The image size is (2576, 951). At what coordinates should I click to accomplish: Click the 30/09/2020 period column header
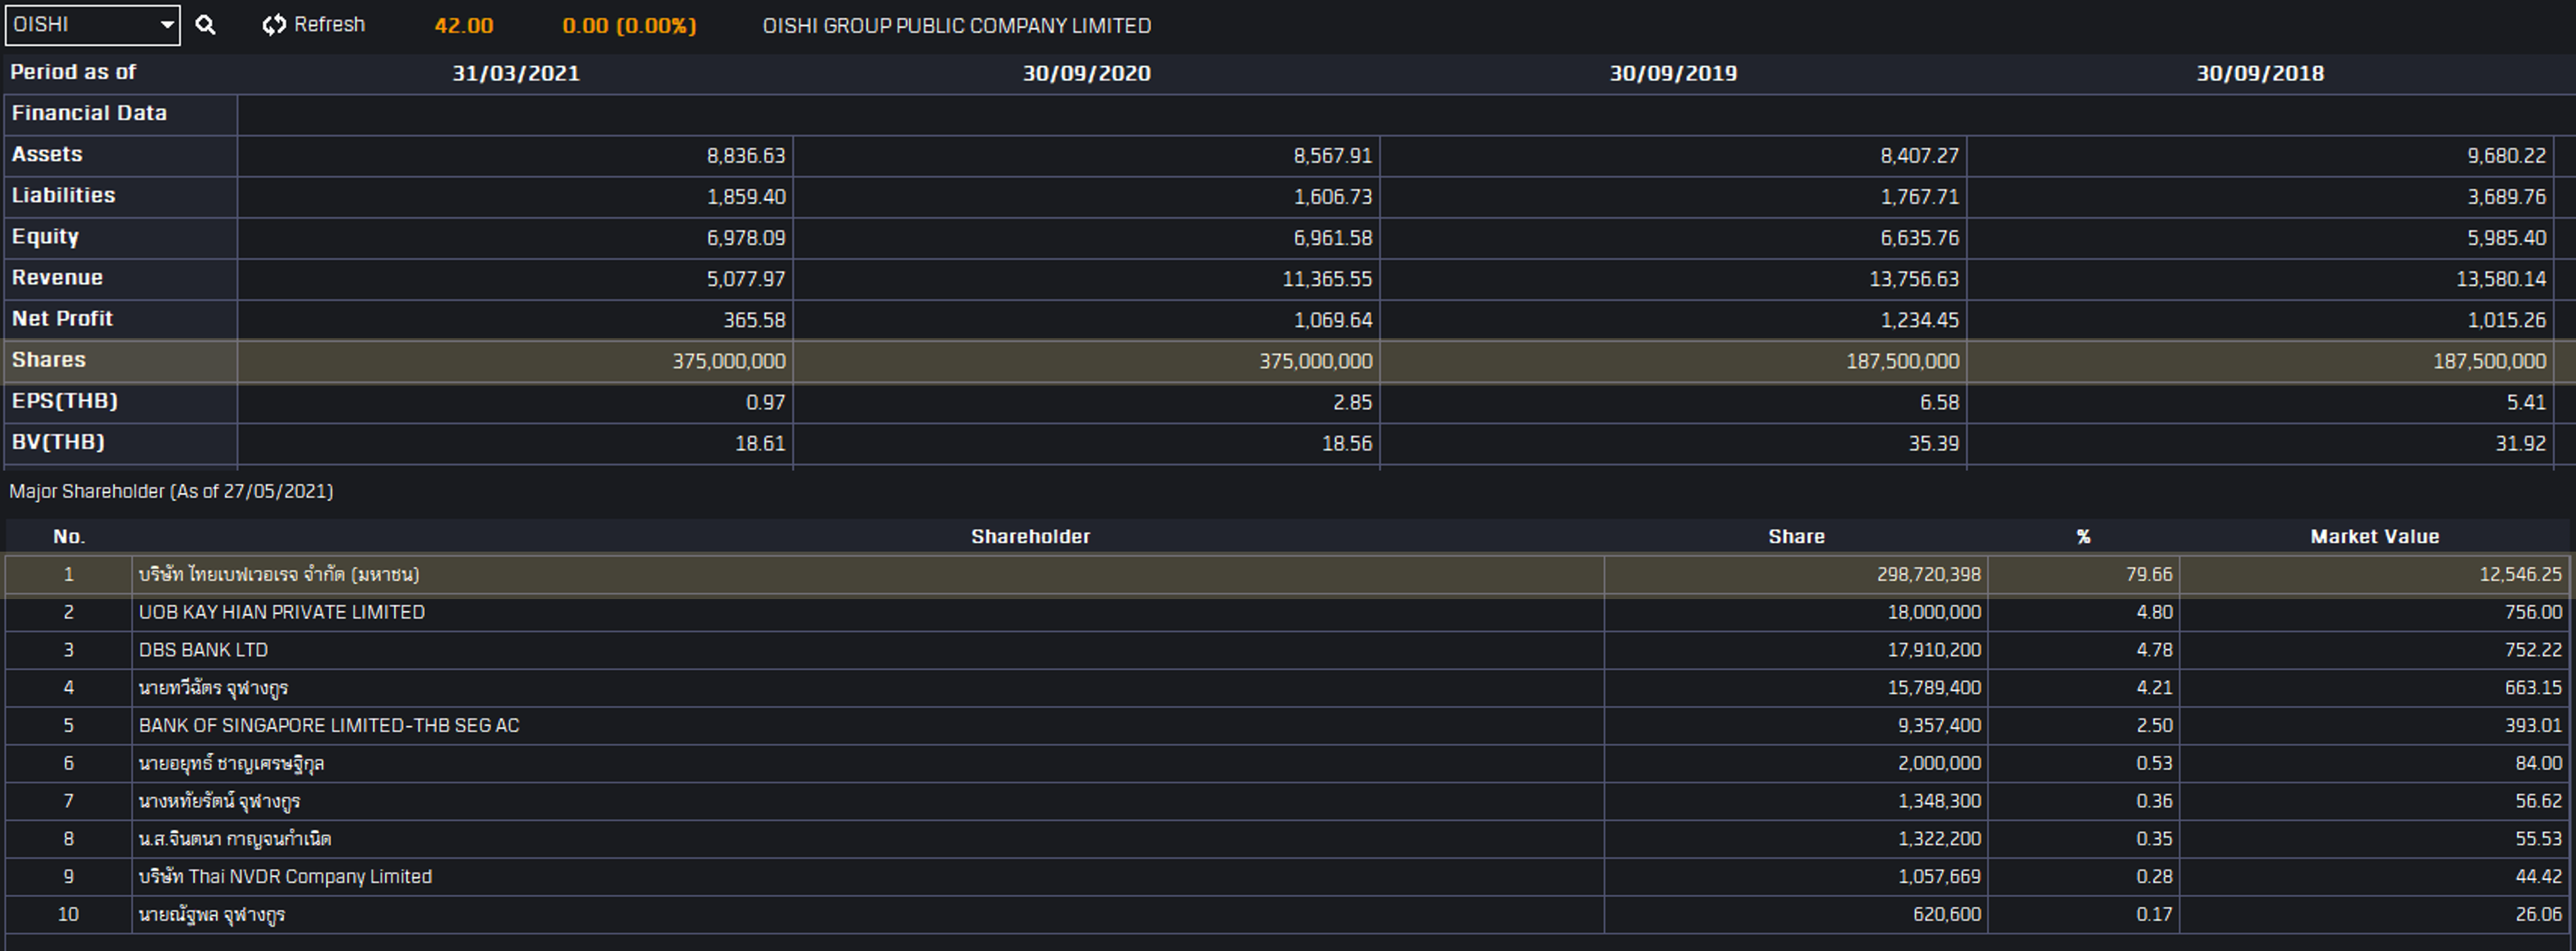click(1086, 73)
